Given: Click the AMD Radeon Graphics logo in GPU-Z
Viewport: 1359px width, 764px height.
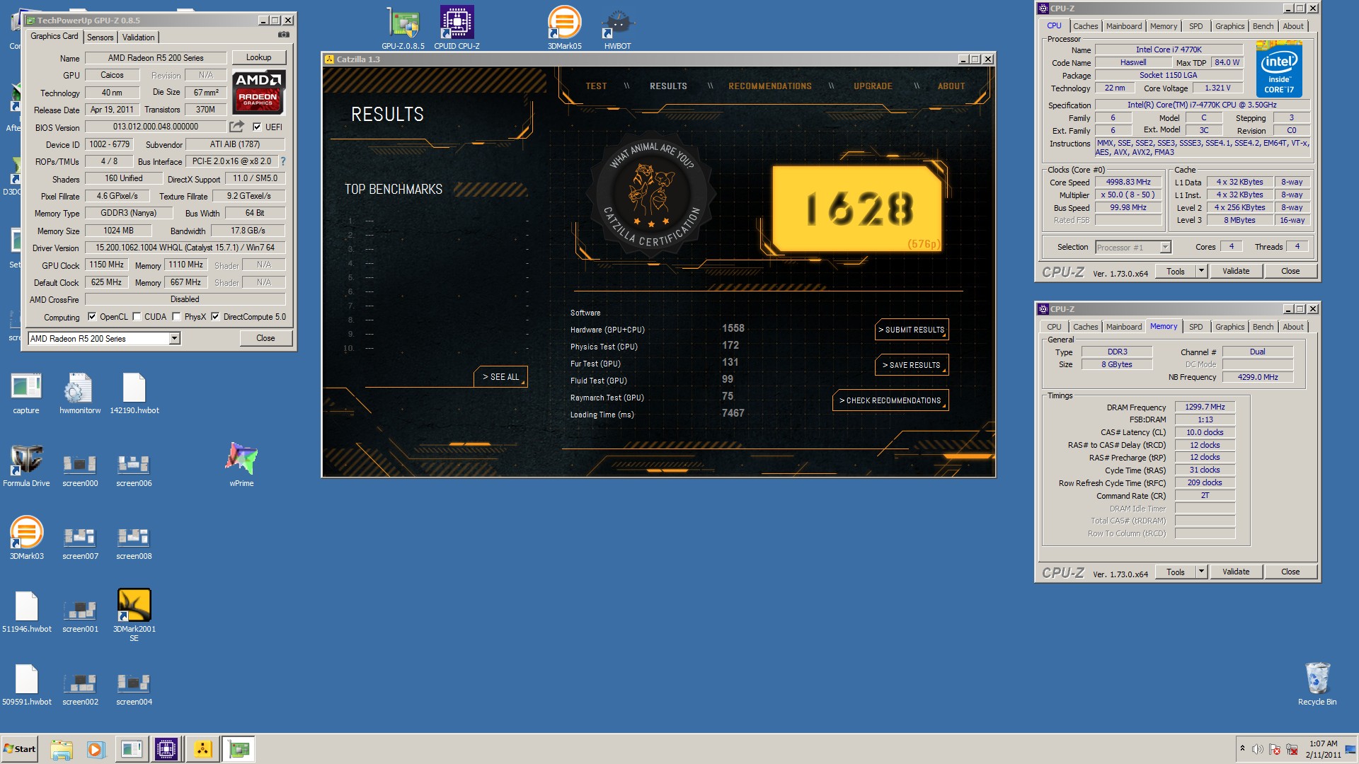Looking at the screenshot, I should coord(258,91).
